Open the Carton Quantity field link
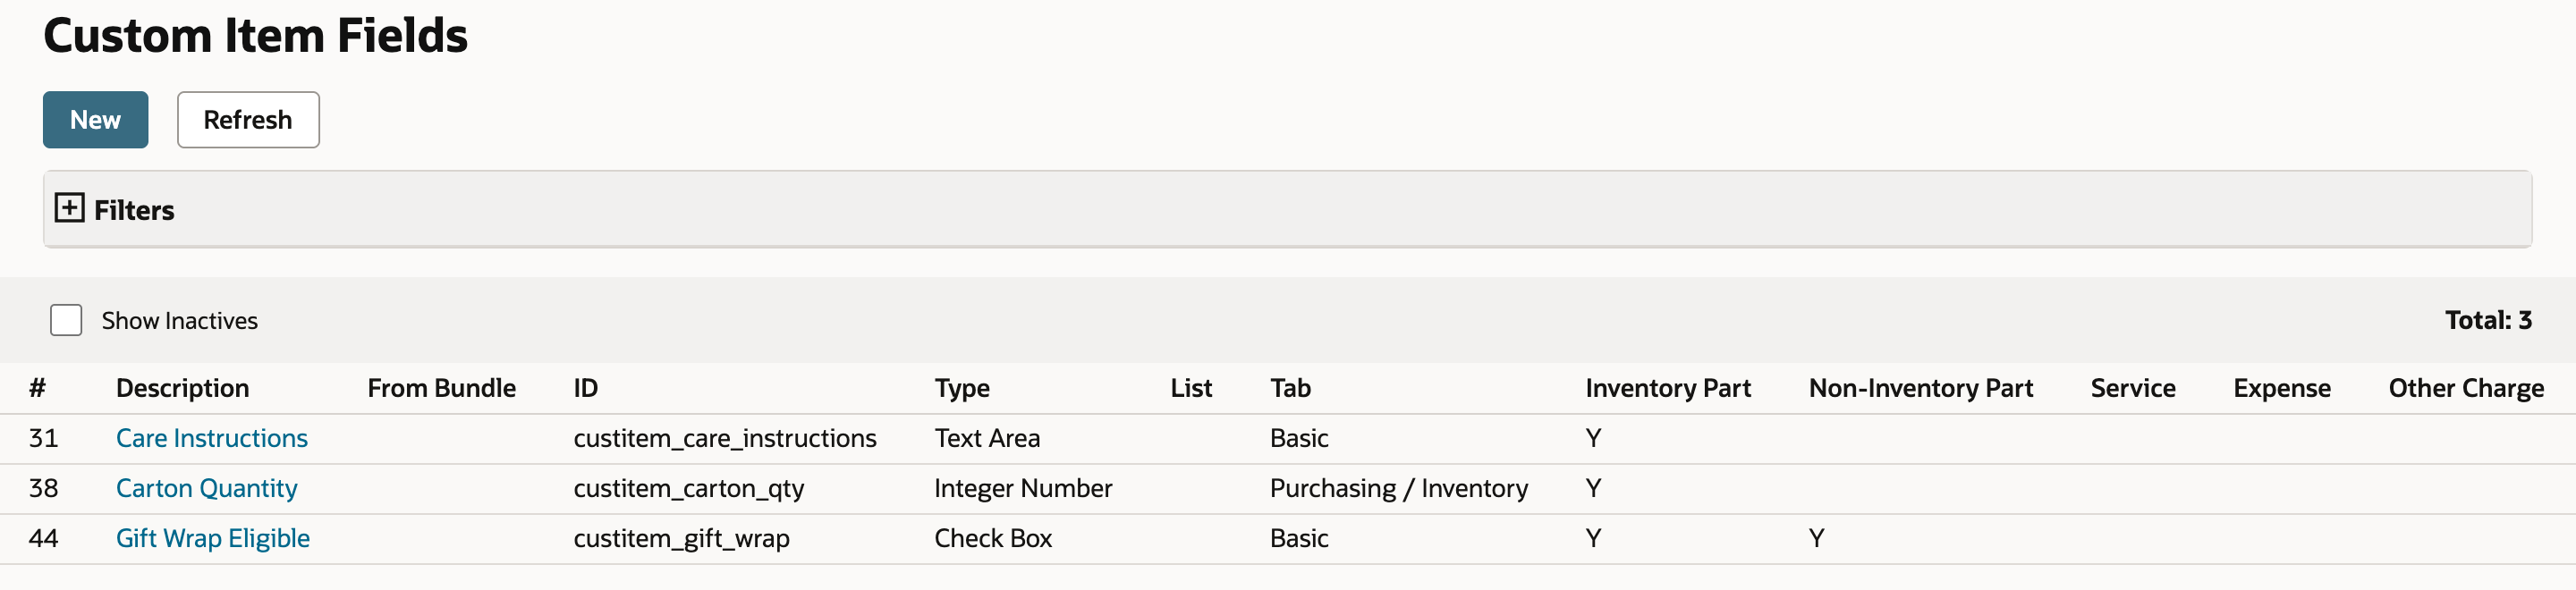This screenshot has width=2576, height=590. point(207,488)
